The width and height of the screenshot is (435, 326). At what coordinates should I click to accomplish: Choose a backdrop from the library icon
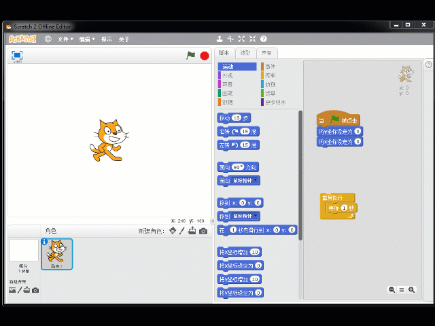12,290
